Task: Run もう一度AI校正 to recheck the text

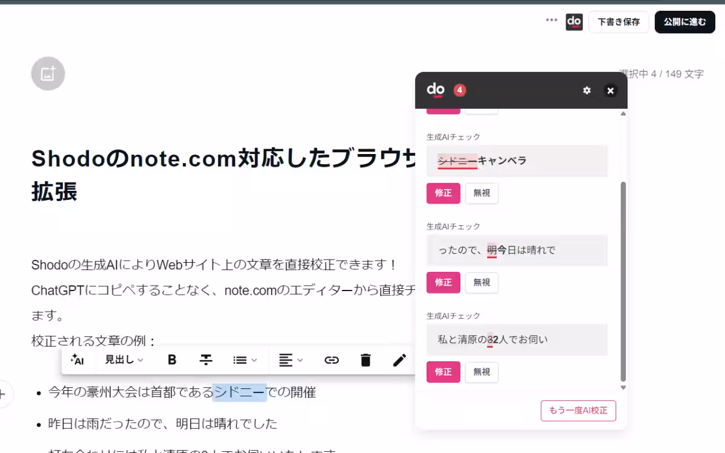Action: (578, 411)
